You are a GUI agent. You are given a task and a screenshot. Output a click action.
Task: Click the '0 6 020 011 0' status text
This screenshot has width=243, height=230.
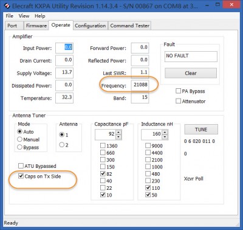(x=199, y=141)
